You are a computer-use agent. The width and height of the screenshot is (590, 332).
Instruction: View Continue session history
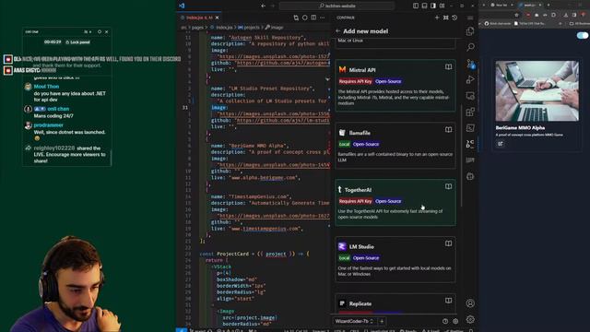[454, 18]
